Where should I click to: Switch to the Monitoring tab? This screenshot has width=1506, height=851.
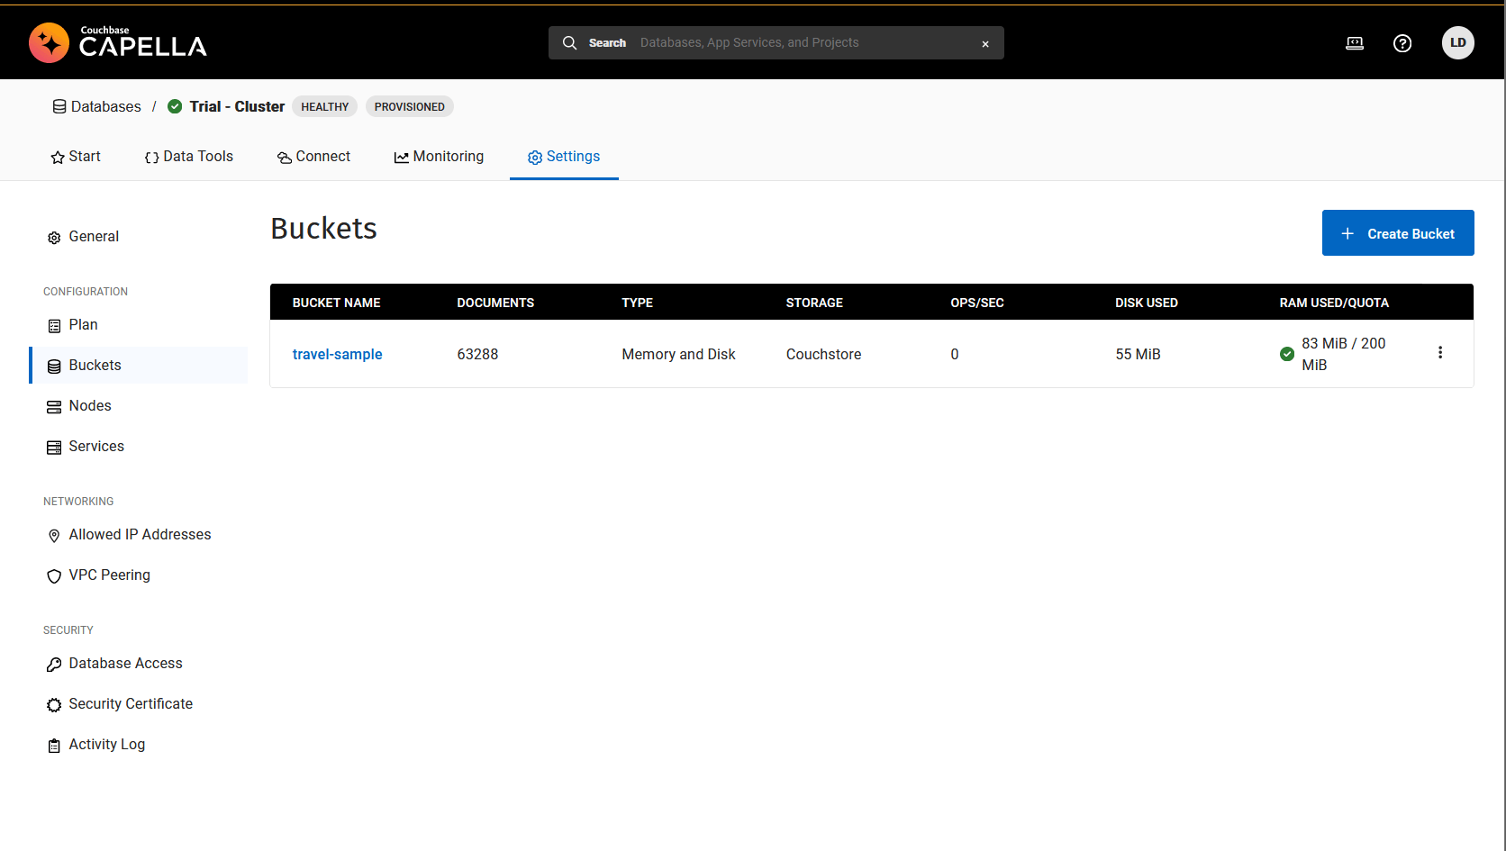(439, 157)
